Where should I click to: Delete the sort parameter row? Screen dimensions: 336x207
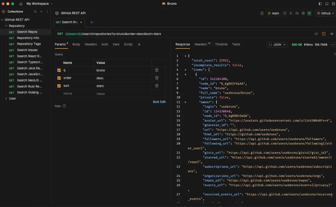point(157,86)
